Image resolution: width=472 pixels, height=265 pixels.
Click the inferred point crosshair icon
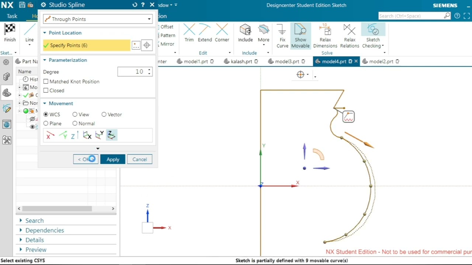[x=147, y=45]
